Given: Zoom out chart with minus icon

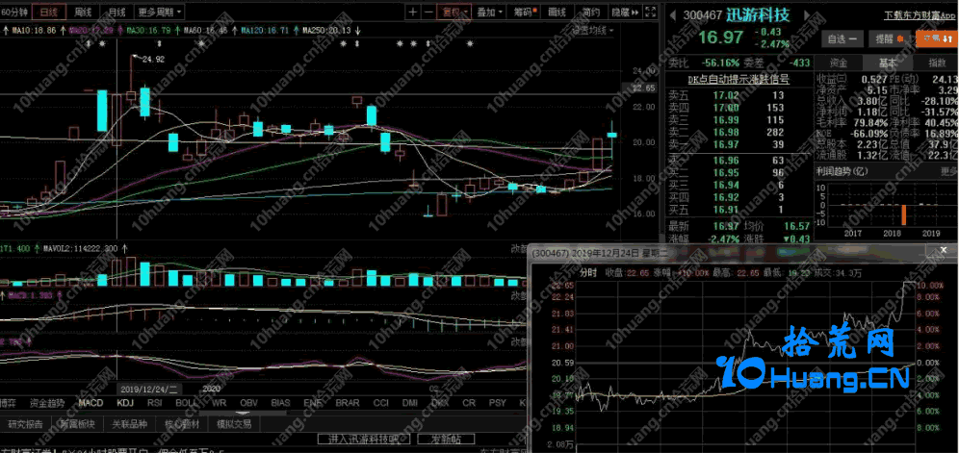Looking at the screenshot, I should tap(428, 12).
